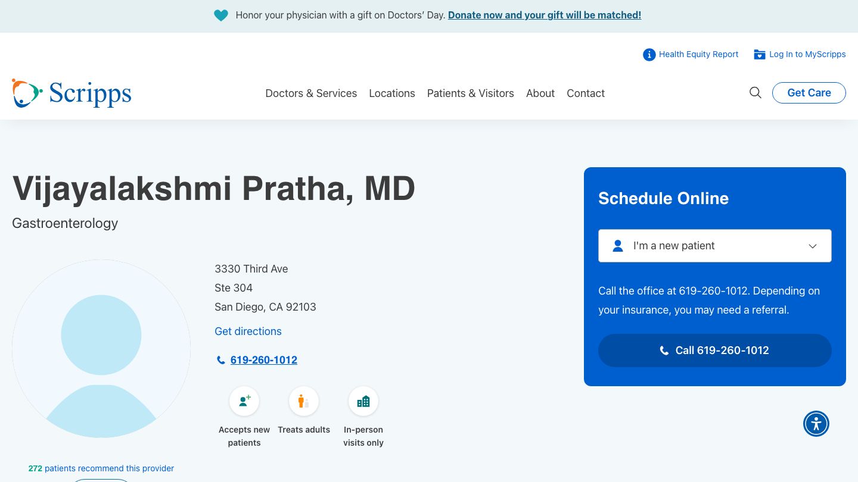858x482 pixels.
Task: Open the Patients & Visitors menu
Action: click(470, 93)
